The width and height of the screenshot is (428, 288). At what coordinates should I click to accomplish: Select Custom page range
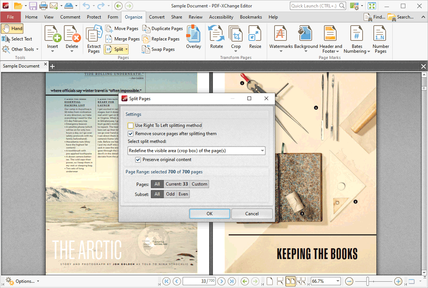point(199,184)
